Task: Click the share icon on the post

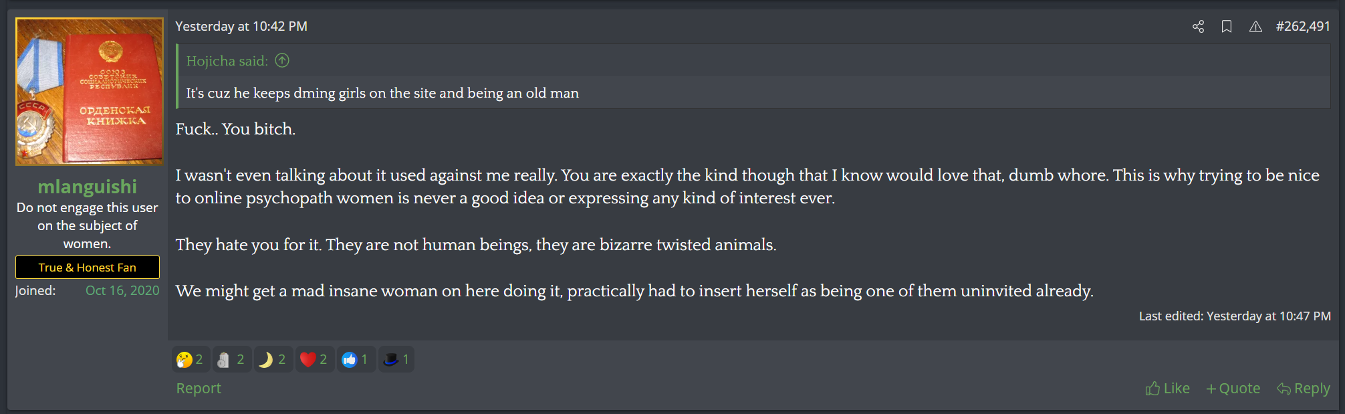Action: click(1198, 27)
